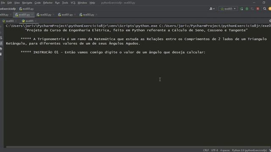Expand the exe005 run configuration dropdown
The image size is (271, 152).
tap(228, 8)
